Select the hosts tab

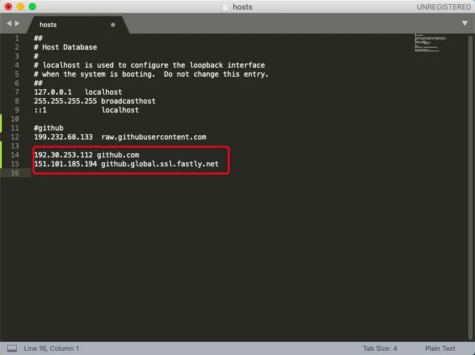pos(48,25)
